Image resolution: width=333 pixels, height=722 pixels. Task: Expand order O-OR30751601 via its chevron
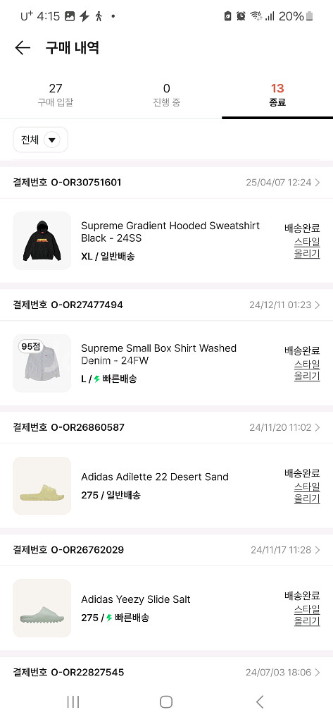point(318,183)
